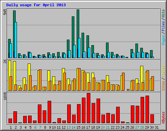This screenshot has width=167, height=131.
Task: Click the cyan pages bar for day 2
Action: (x=16, y=40)
